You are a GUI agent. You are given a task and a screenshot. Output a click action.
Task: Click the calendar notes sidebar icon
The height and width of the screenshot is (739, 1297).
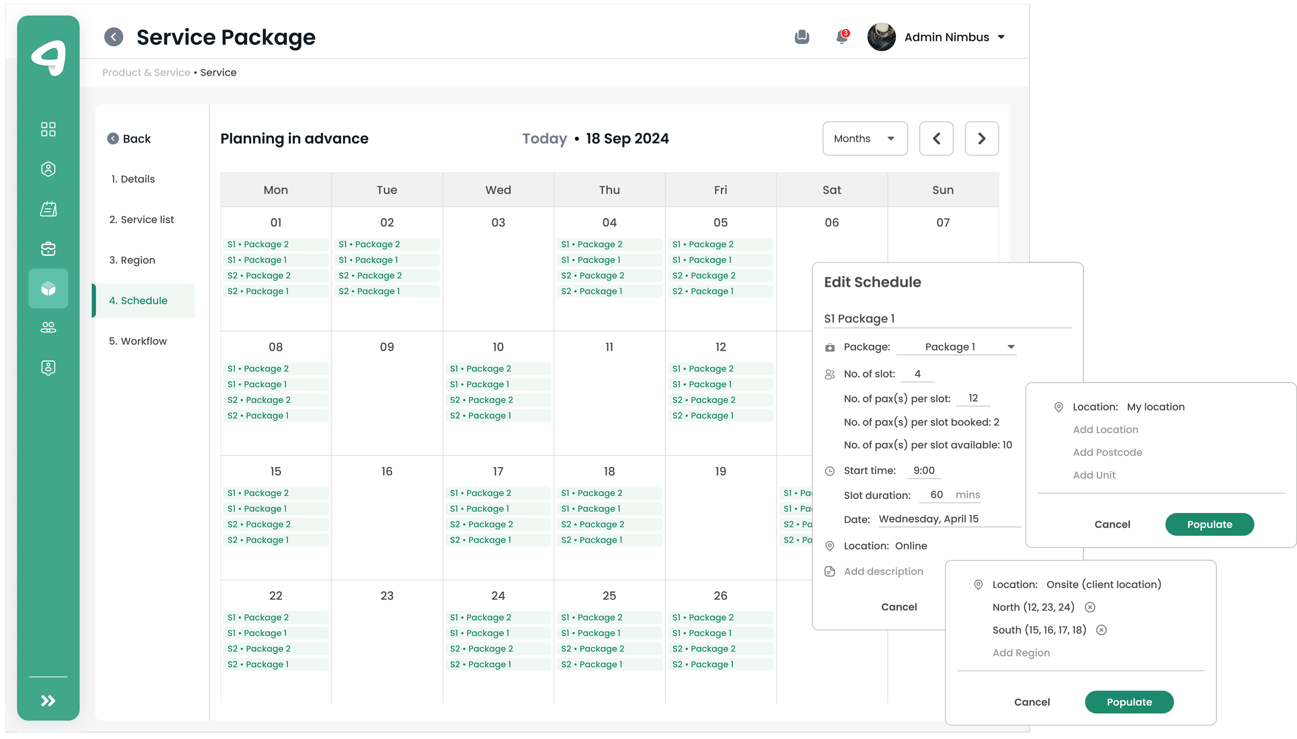coord(48,209)
